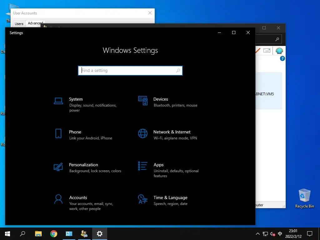This screenshot has width=320, height=240.
Task: Click the Time & Language heading
Action: (x=170, y=197)
